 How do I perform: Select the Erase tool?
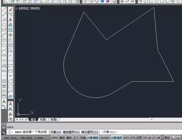point(11,9)
